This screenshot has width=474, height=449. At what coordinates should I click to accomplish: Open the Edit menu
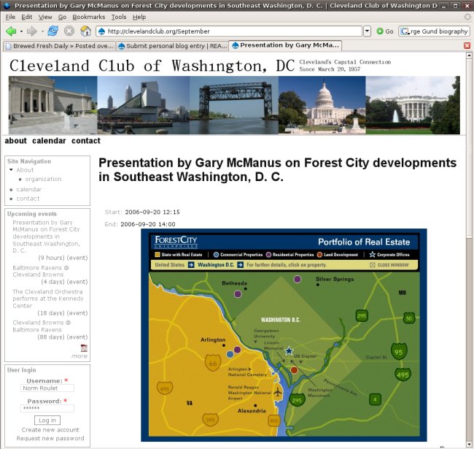pos(26,18)
